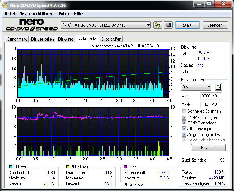Open the Test durchführen menu
This screenshot has height=191, width=234.
(x=37, y=14)
